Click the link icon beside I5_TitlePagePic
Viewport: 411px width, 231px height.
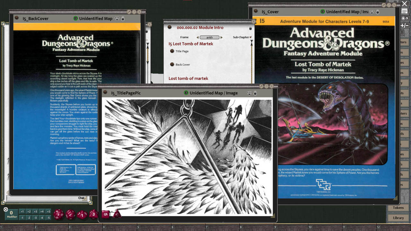coord(105,93)
